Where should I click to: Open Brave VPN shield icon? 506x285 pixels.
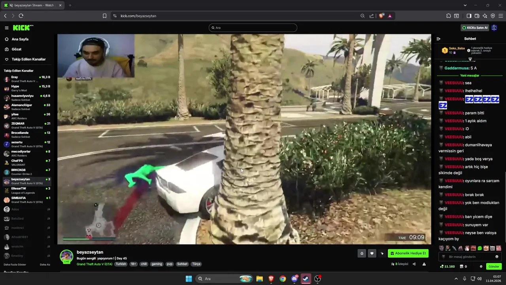pos(493,16)
